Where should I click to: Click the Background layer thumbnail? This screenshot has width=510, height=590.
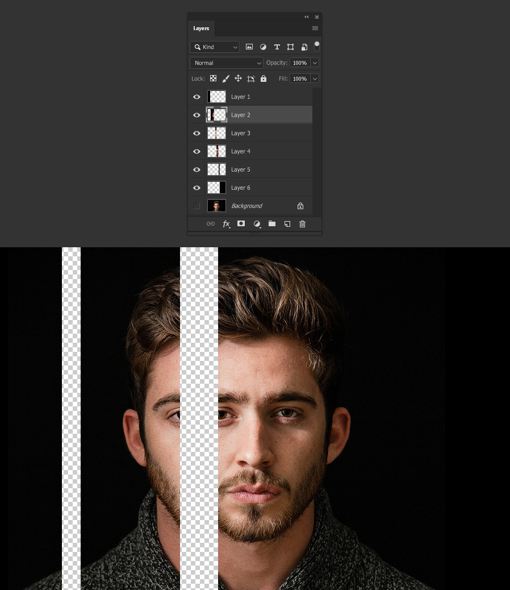tap(216, 206)
